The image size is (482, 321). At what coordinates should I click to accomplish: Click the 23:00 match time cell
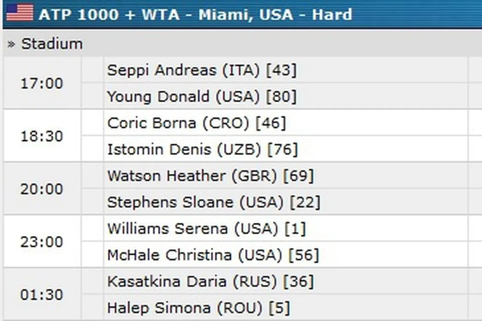[x=42, y=242]
